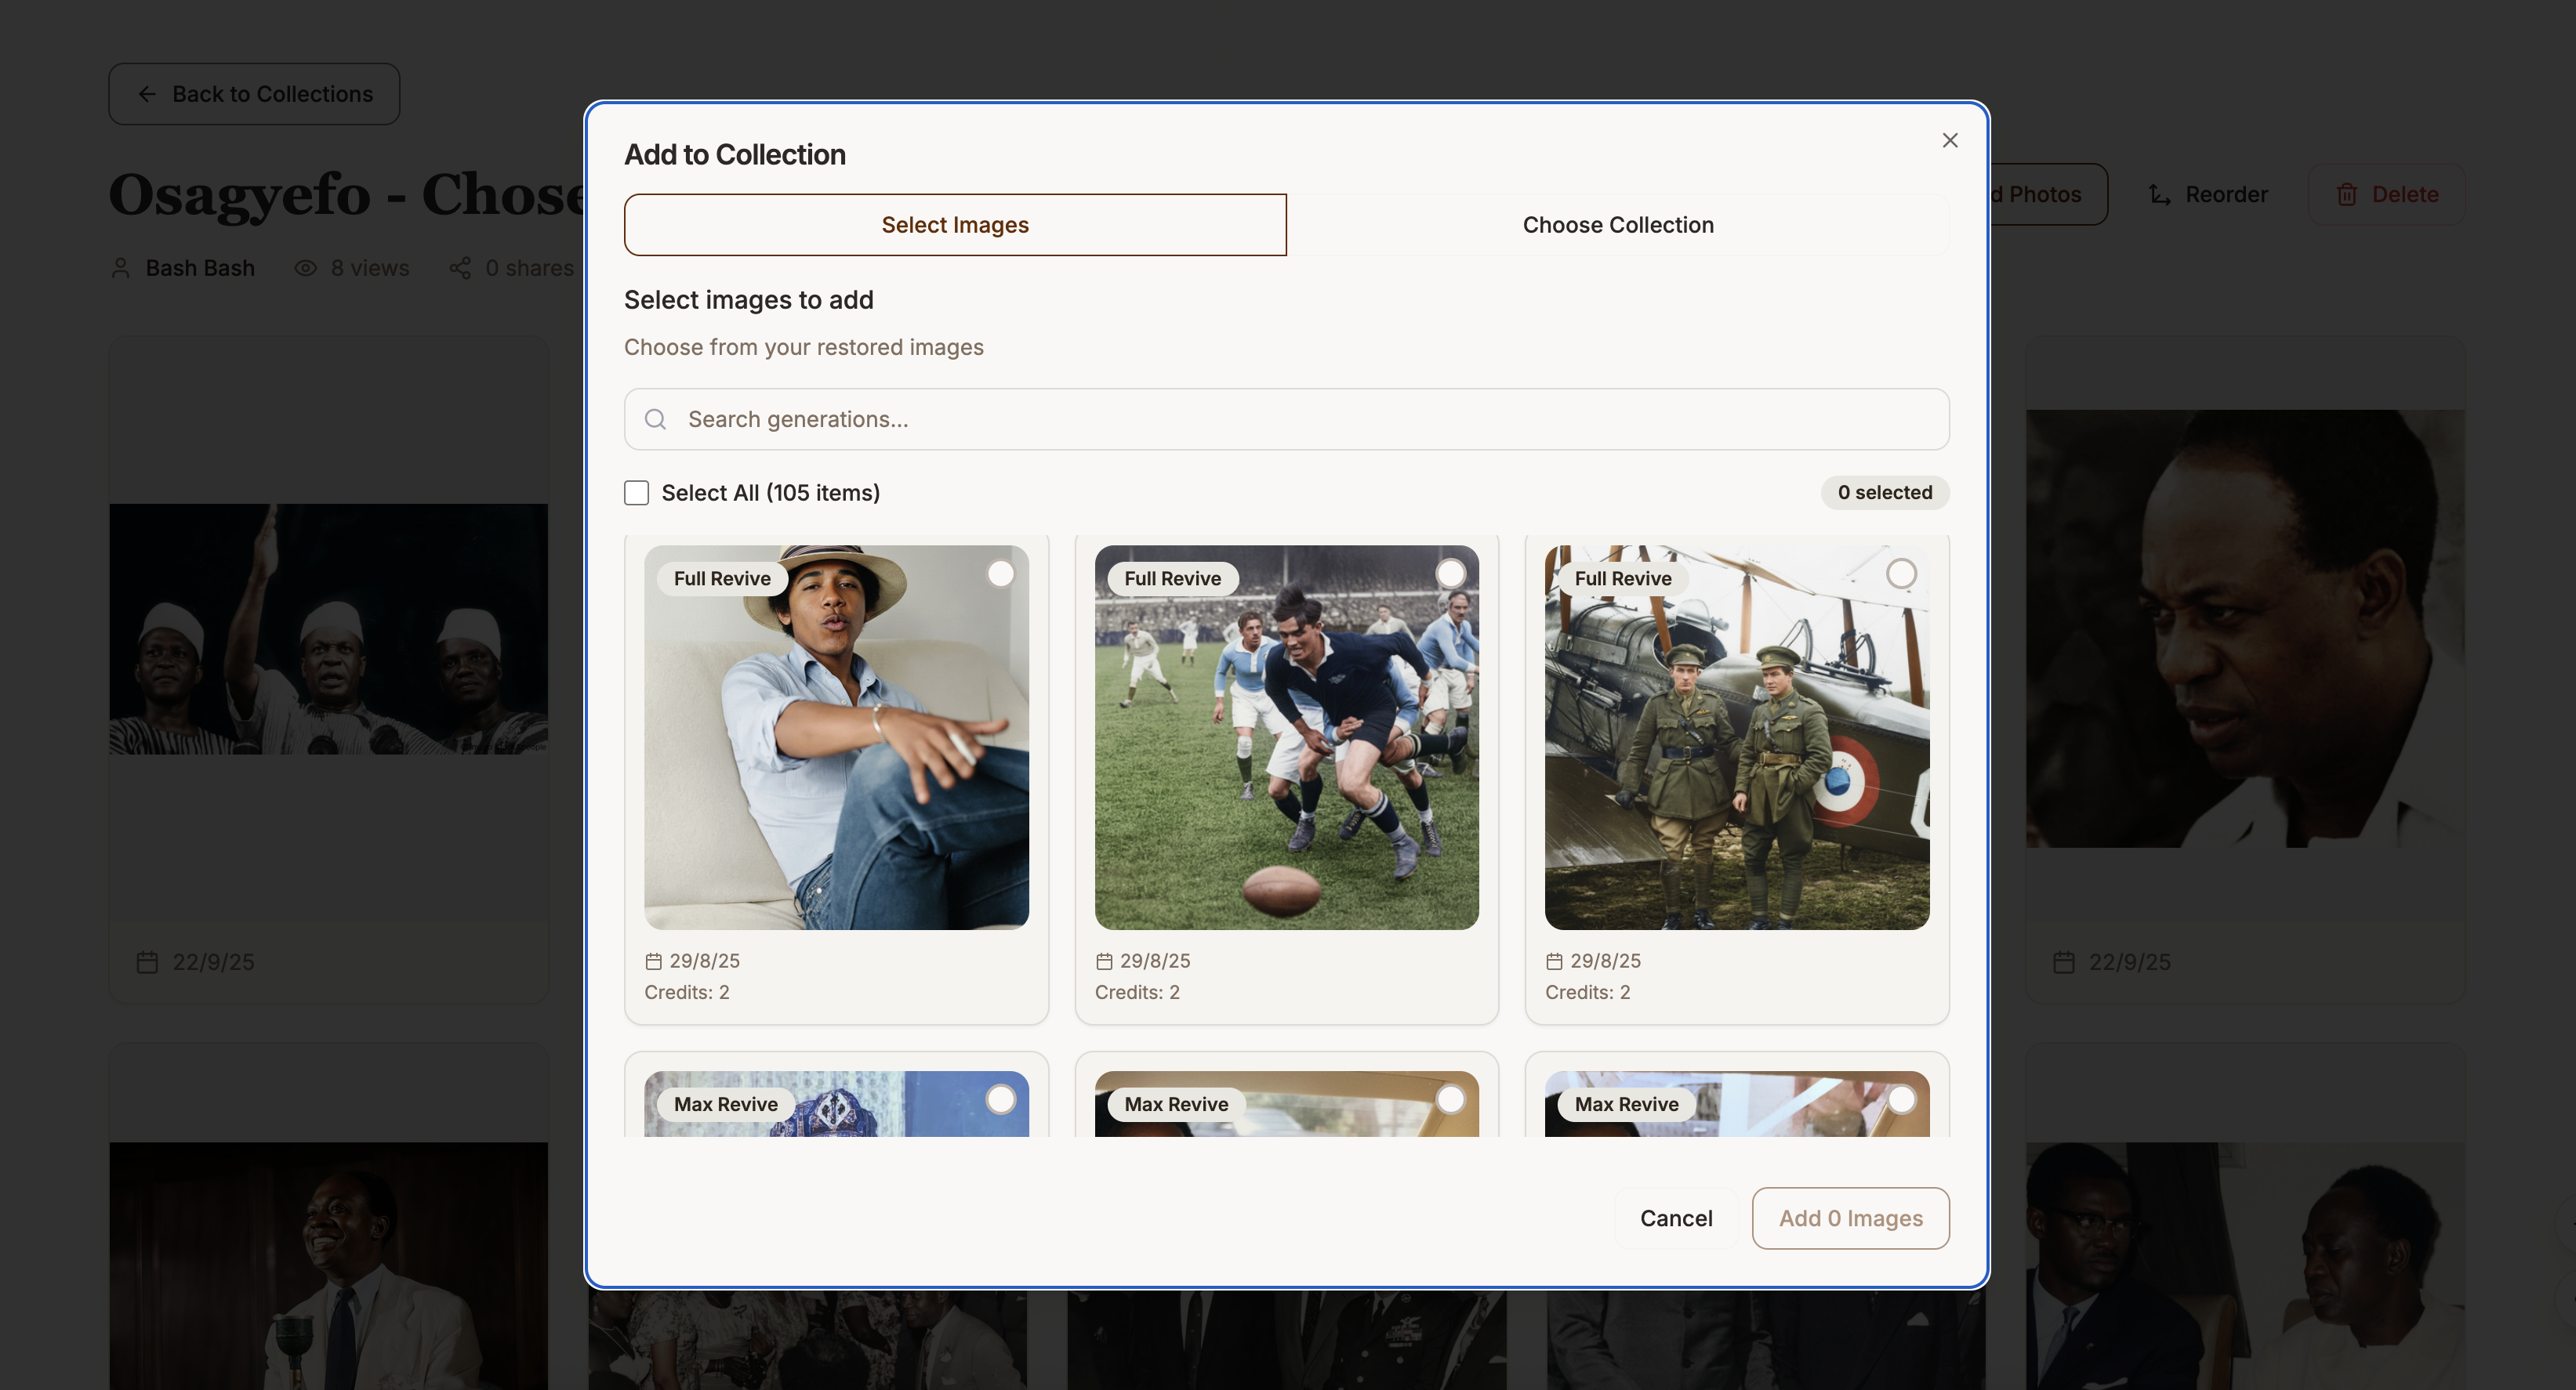Close the Add to Collection dialog

(1949, 140)
